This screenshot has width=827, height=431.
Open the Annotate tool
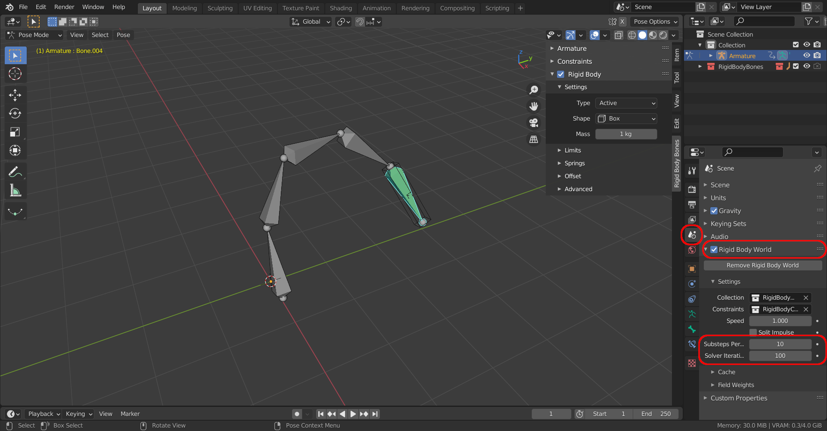pyautogui.click(x=15, y=172)
